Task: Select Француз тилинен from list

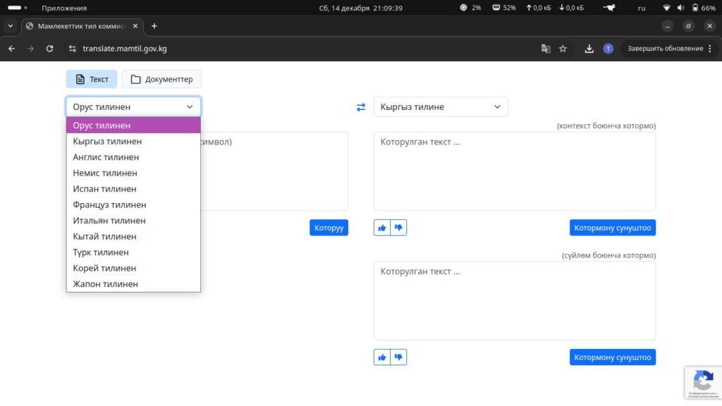Action: pos(133,205)
